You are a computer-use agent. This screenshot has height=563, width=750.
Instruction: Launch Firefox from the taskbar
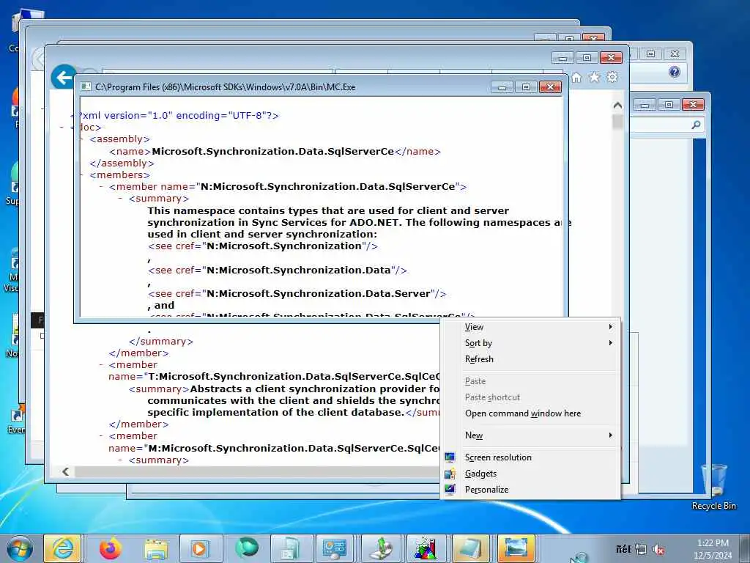111,548
